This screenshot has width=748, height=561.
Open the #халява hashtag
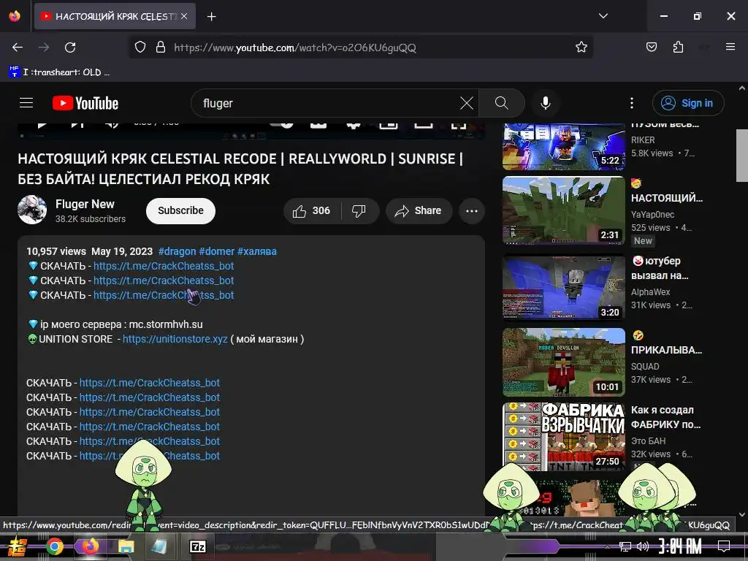[256, 251]
